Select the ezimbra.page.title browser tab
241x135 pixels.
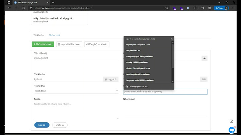31,2
